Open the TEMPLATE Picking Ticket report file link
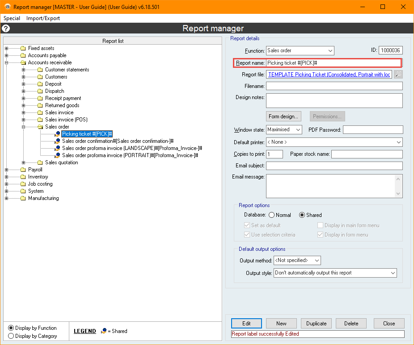The image size is (414, 345). [329, 75]
